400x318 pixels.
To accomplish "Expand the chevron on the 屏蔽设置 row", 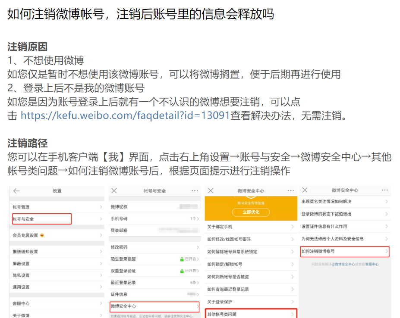I will (101, 263).
